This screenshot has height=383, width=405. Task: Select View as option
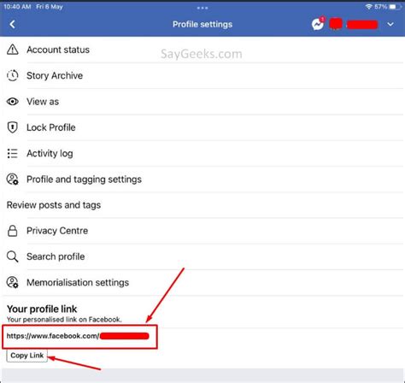(202, 102)
